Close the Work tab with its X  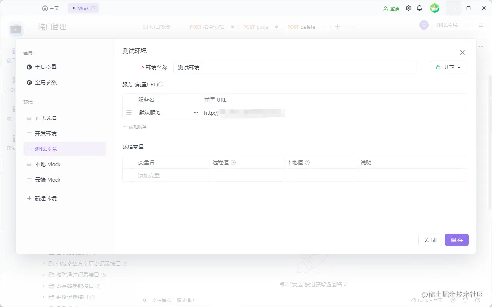click(x=74, y=8)
